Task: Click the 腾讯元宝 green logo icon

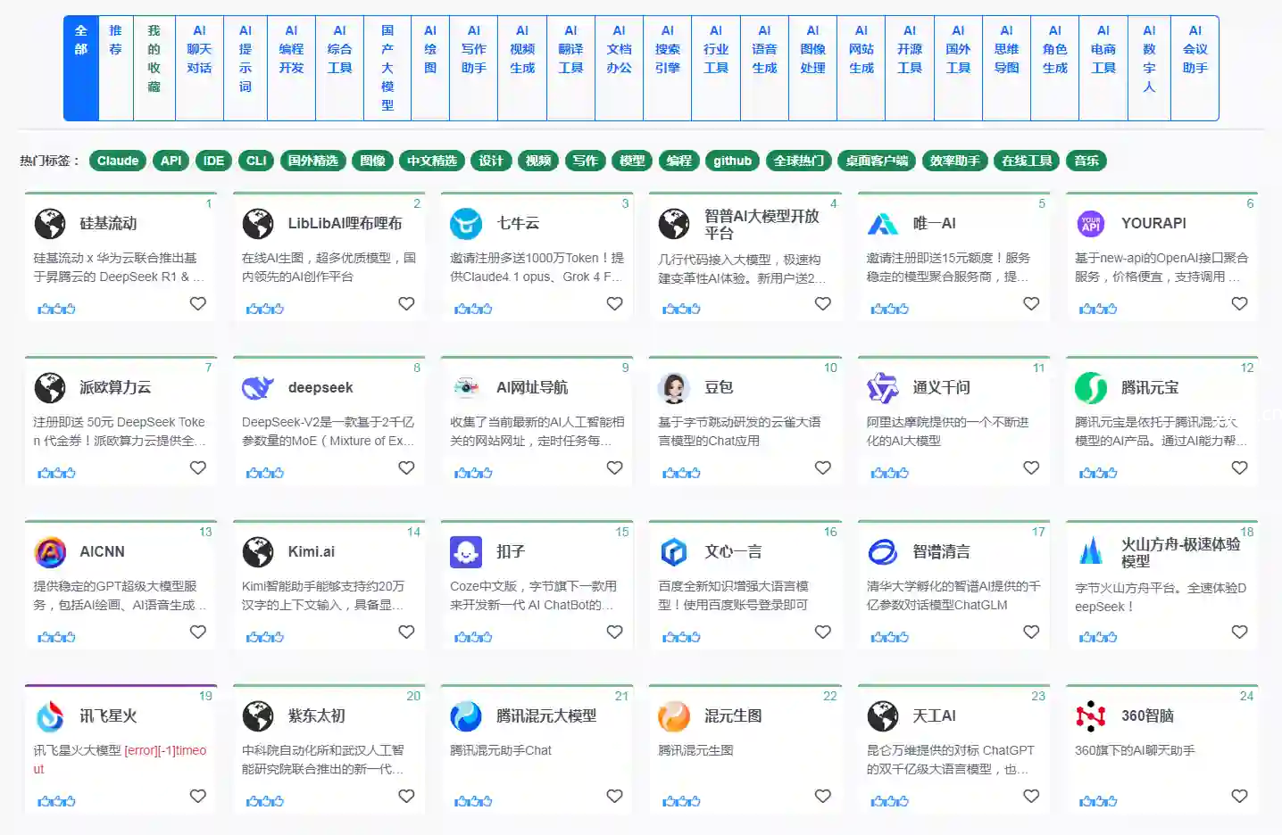Action: [x=1090, y=388]
